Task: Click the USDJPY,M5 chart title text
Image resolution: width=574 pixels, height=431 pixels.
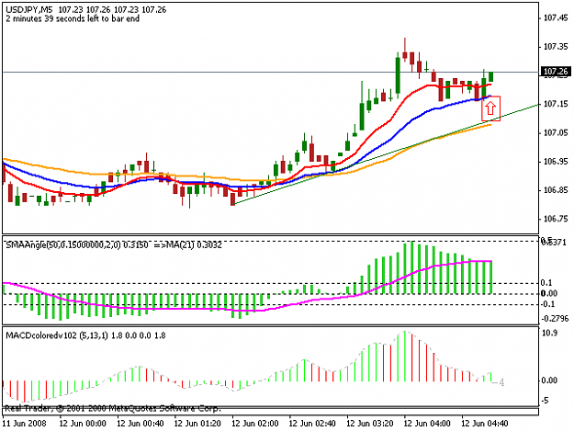Action: tap(28, 10)
